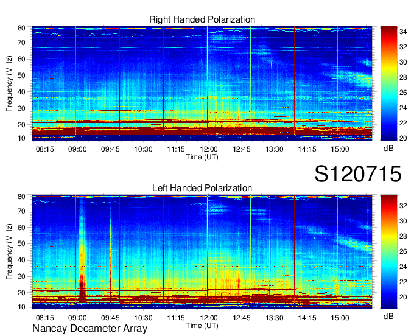Click the Right Handed panel color bar

click(x=388, y=83)
